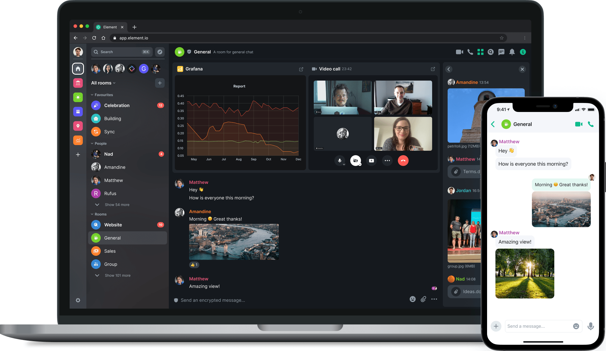Collapse the Rooms section

99,214
